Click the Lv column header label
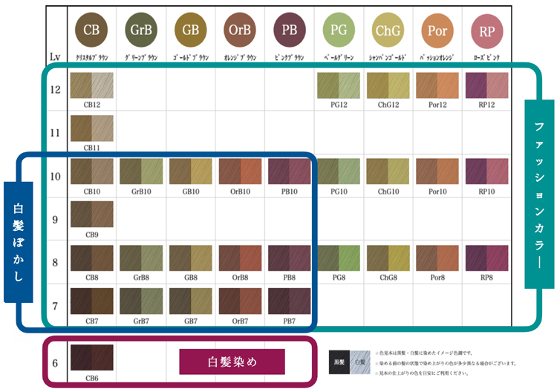Viewport: 557px width, 392px height. pos(55,56)
